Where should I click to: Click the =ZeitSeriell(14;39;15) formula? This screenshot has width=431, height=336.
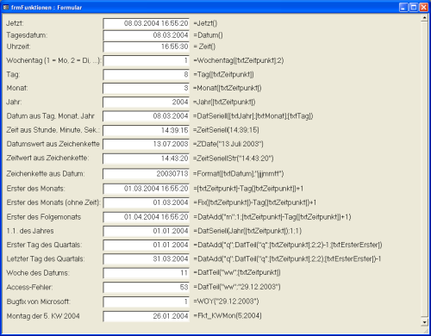(226, 130)
